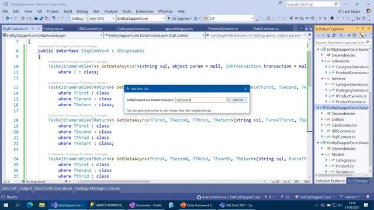The height and width of the screenshot is (210, 374).
Task: Open the Any CPU platform dropdown
Action: [102, 18]
